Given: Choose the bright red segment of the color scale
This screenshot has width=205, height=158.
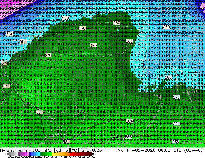Looking at the screenshot, I should 70,154.
